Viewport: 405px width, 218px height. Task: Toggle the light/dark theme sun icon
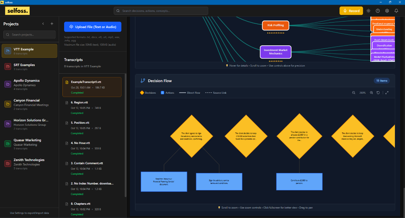pos(368,11)
